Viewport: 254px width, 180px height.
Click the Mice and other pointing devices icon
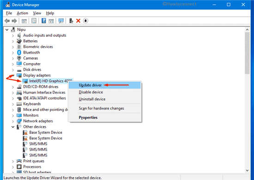(19, 109)
